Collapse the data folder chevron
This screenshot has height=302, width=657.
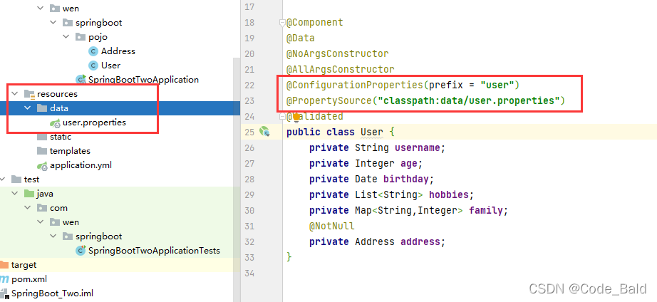[28, 108]
